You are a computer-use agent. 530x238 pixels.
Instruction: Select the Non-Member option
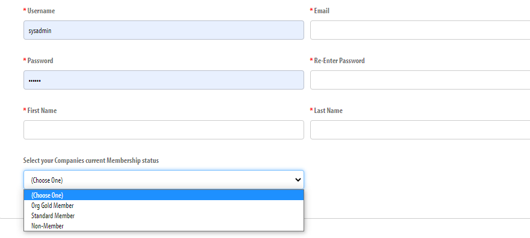click(164, 226)
